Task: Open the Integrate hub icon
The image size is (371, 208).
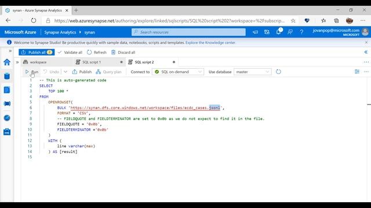Action: 7,103
